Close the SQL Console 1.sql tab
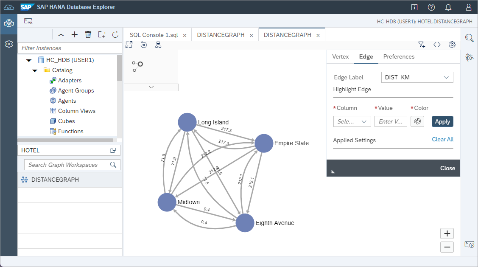The image size is (478, 267). [x=184, y=35]
